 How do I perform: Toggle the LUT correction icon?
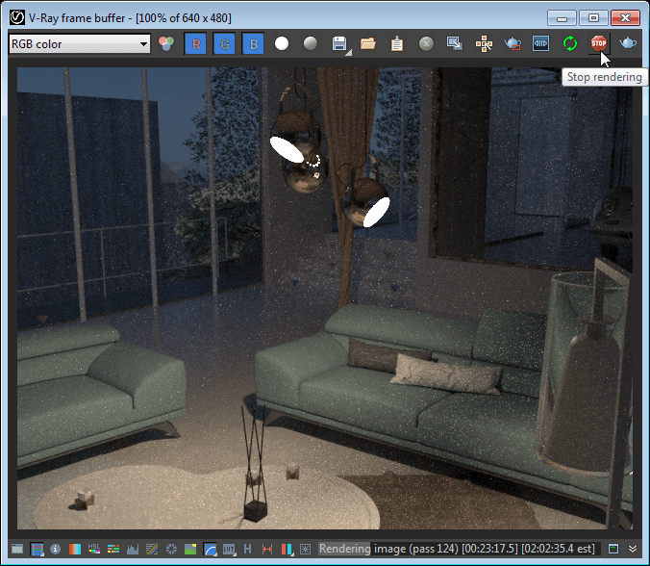(x=229, y=549)
